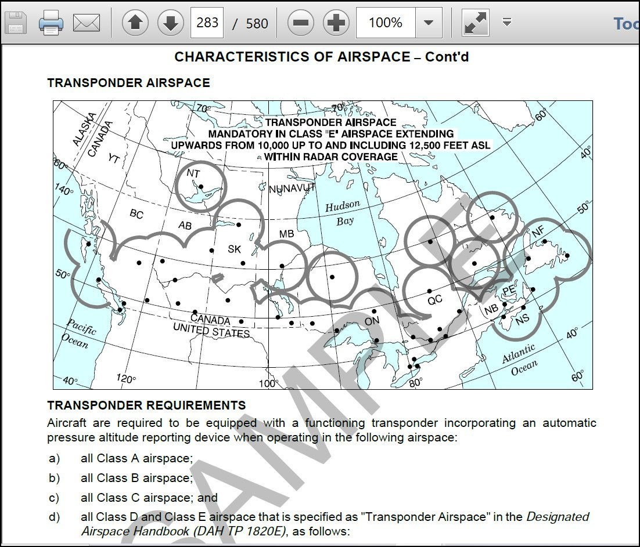Click the list item 'all Class C airspace; and'

pos(149,498)
